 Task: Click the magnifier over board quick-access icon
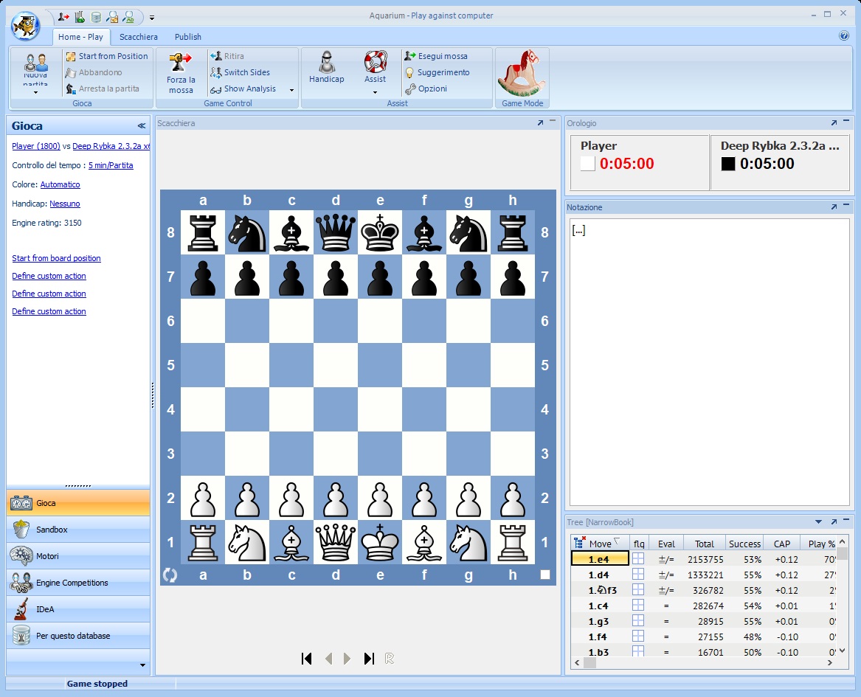[x=113, y=18]
